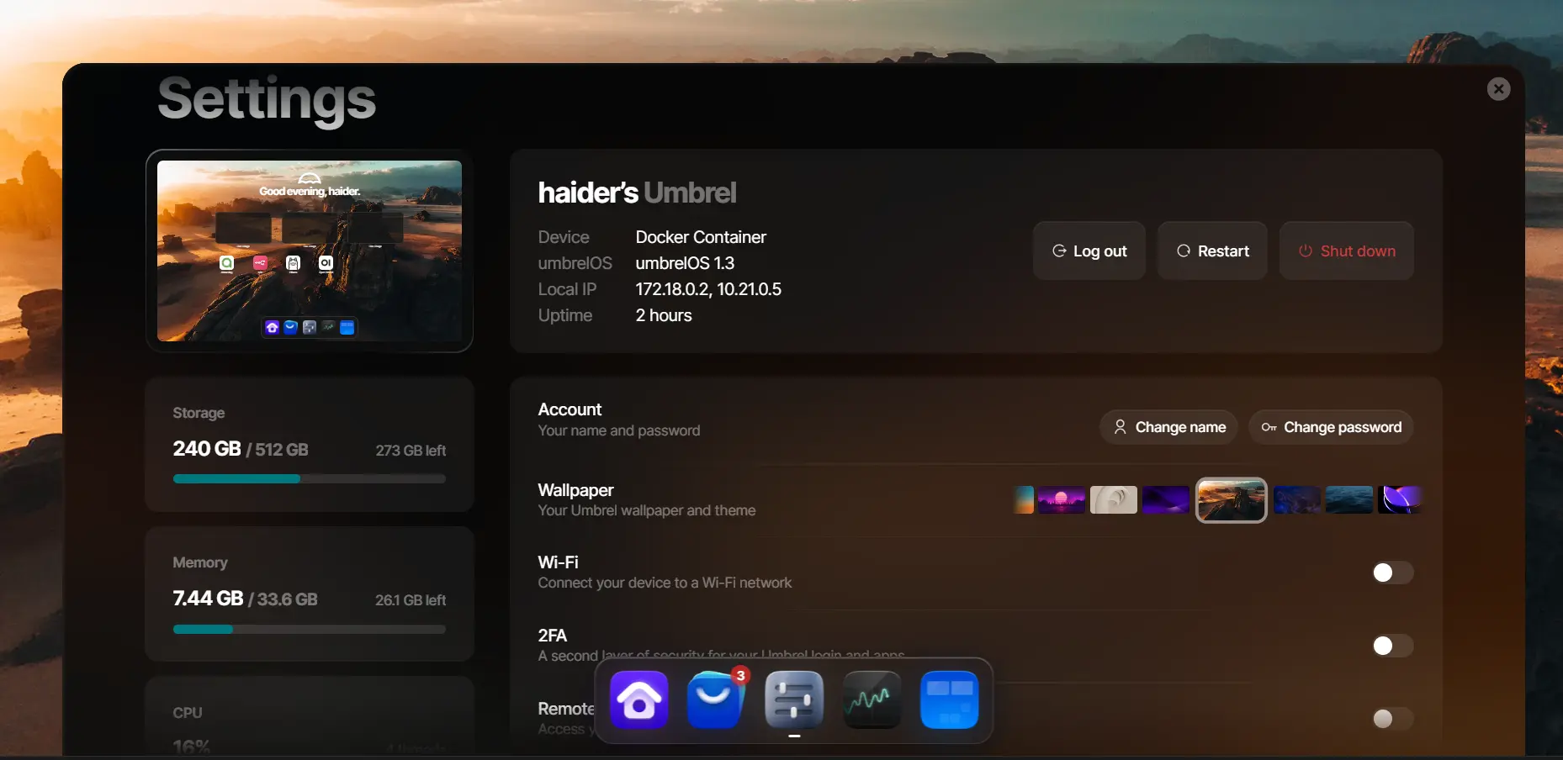Click the "haider's Umbrel" heading
This screenshot has width=1563, height=760.
point(637,193)
